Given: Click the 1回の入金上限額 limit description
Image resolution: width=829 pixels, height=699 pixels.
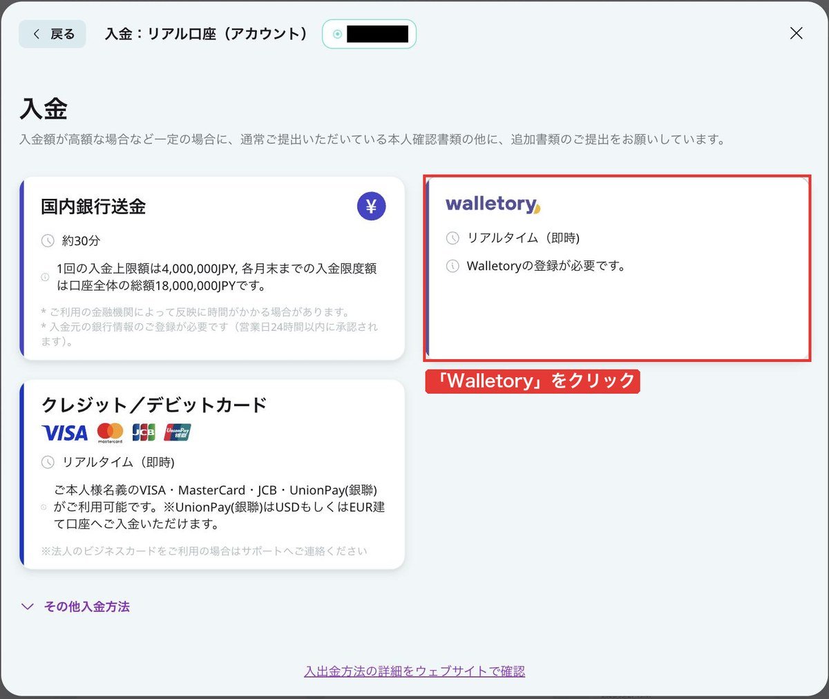Looking at the screenshot, I should tap(217, 277).
